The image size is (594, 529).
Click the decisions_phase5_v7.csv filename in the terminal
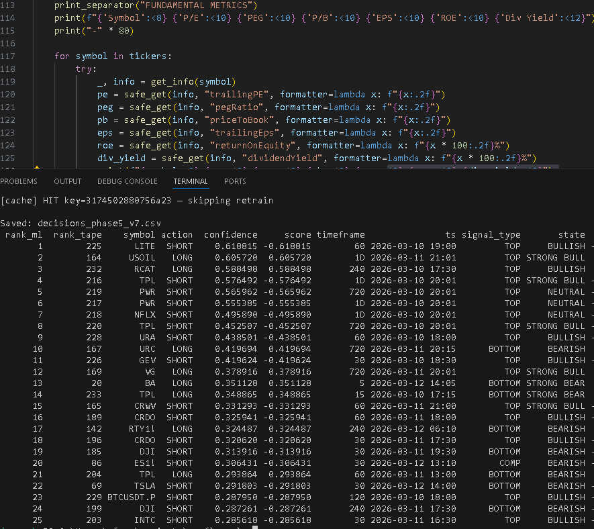[99, 223]
